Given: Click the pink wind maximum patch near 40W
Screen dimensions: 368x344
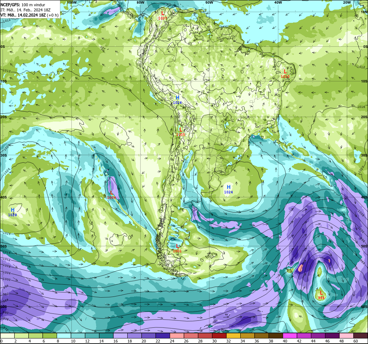Looking at the screenshot, I should [301, 268].
